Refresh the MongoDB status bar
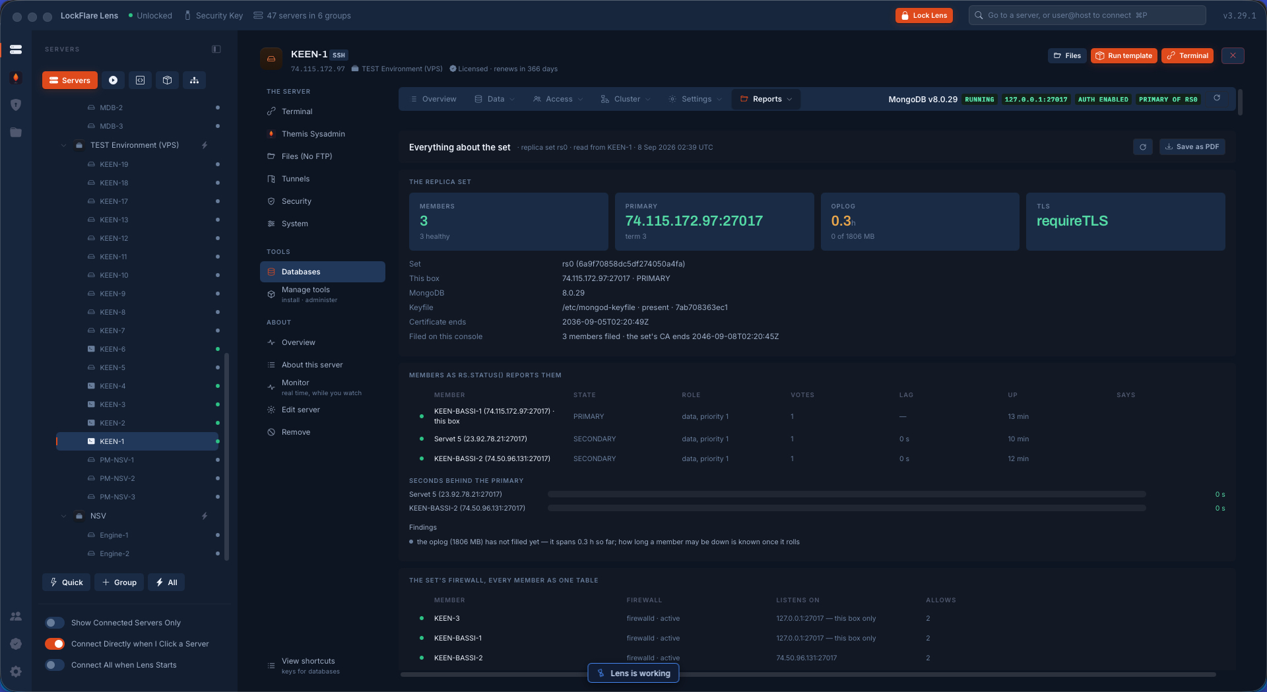This screenshot has height=692, width=1267. [x=1217, y=98]
